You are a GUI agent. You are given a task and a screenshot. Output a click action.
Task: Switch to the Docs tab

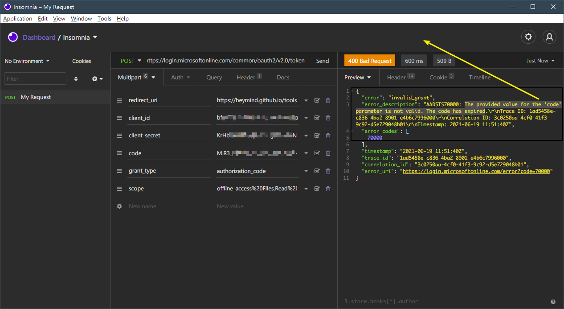(283, 78)
